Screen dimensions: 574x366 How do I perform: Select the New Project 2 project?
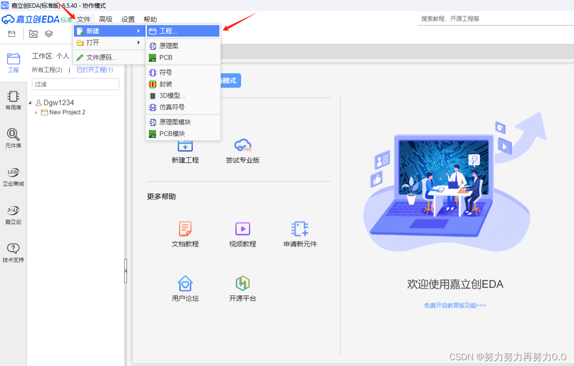(x=67, y=113)
